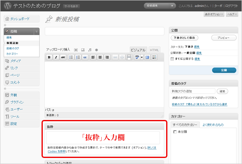242x164 pixels.
Task: Open spellchecker language dropdown arrow
Action: (x=142, y=57)
